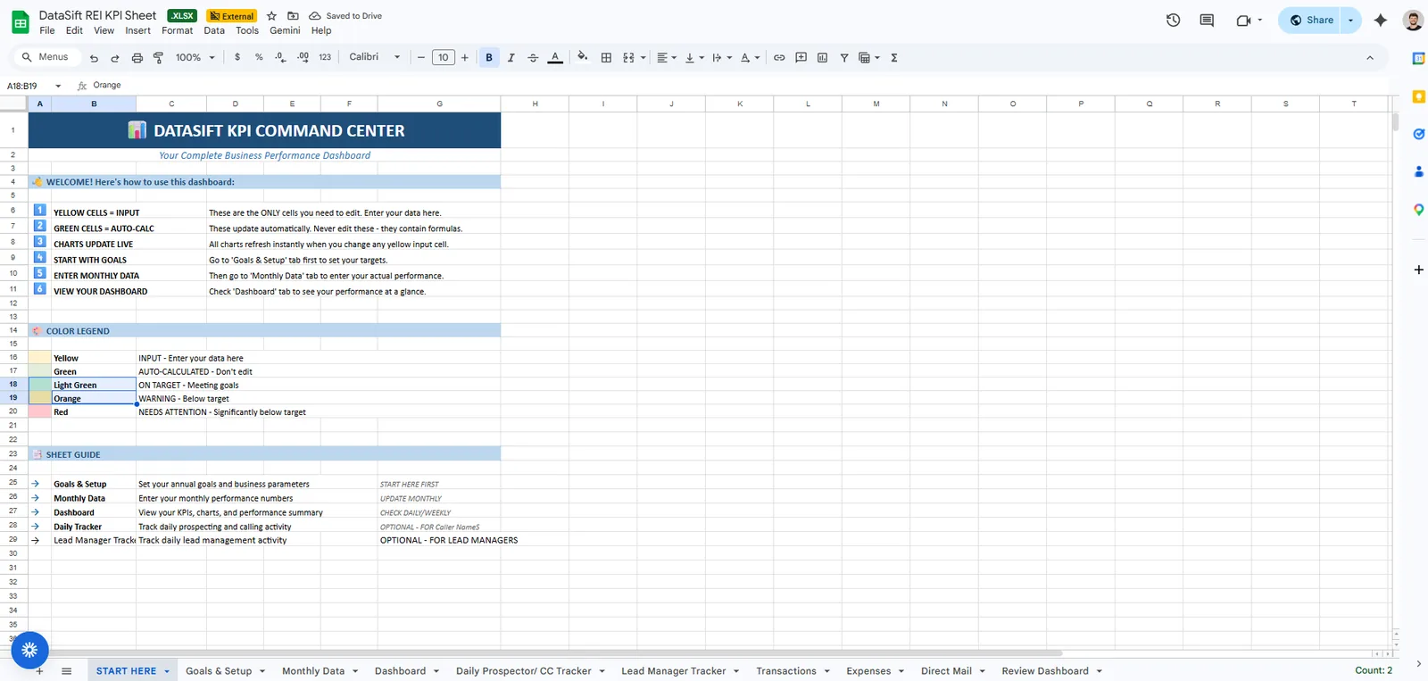Image resolution: width=1428 pixels, height=681 pixels.
Task: Open the Google account avatar
Action: tap(1413, 20)
